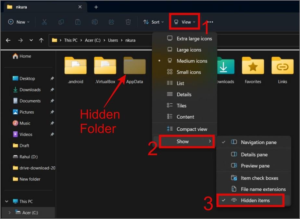The height and width of the screenshot is (219, 300).
Task: Close the nkura tab
Action: click(x=80, y=7)
